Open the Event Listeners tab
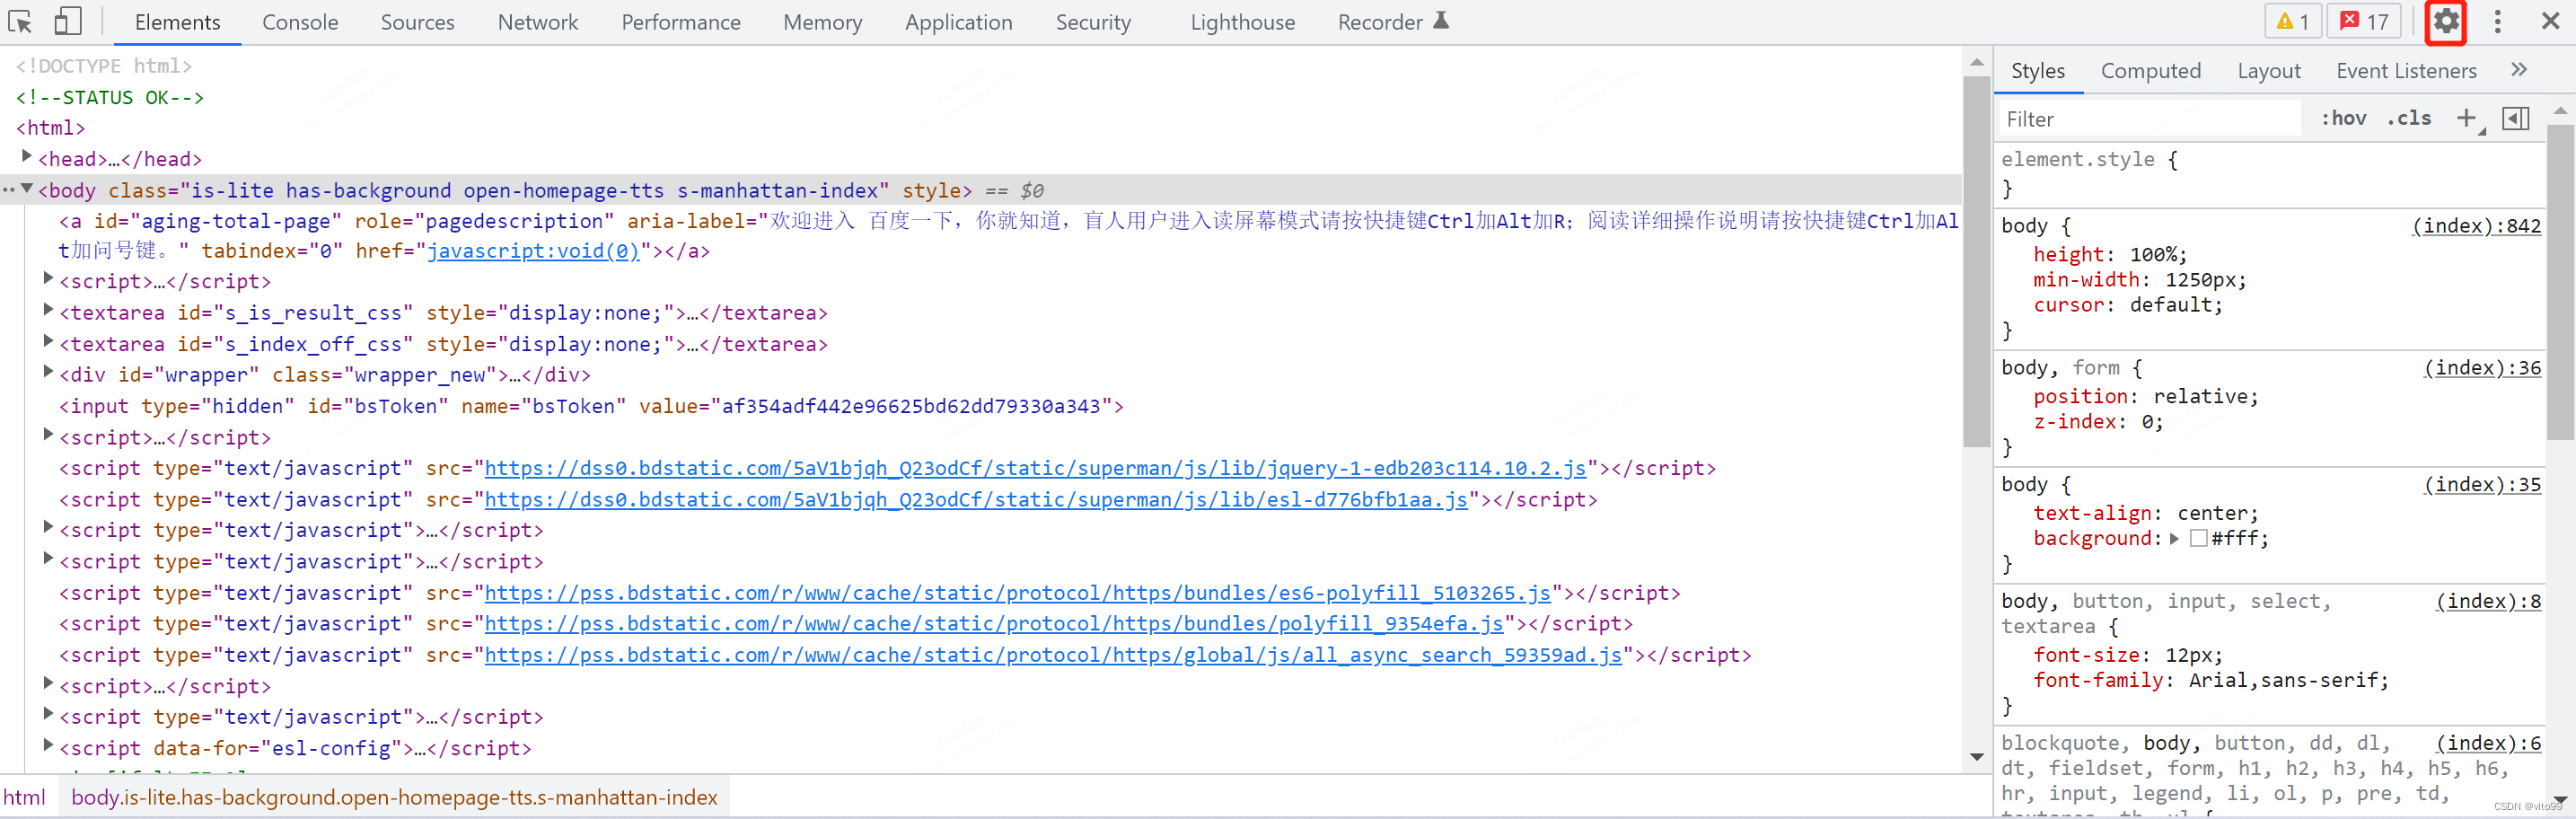Screen dimensions: 2576x819 tap(2405, 70)
